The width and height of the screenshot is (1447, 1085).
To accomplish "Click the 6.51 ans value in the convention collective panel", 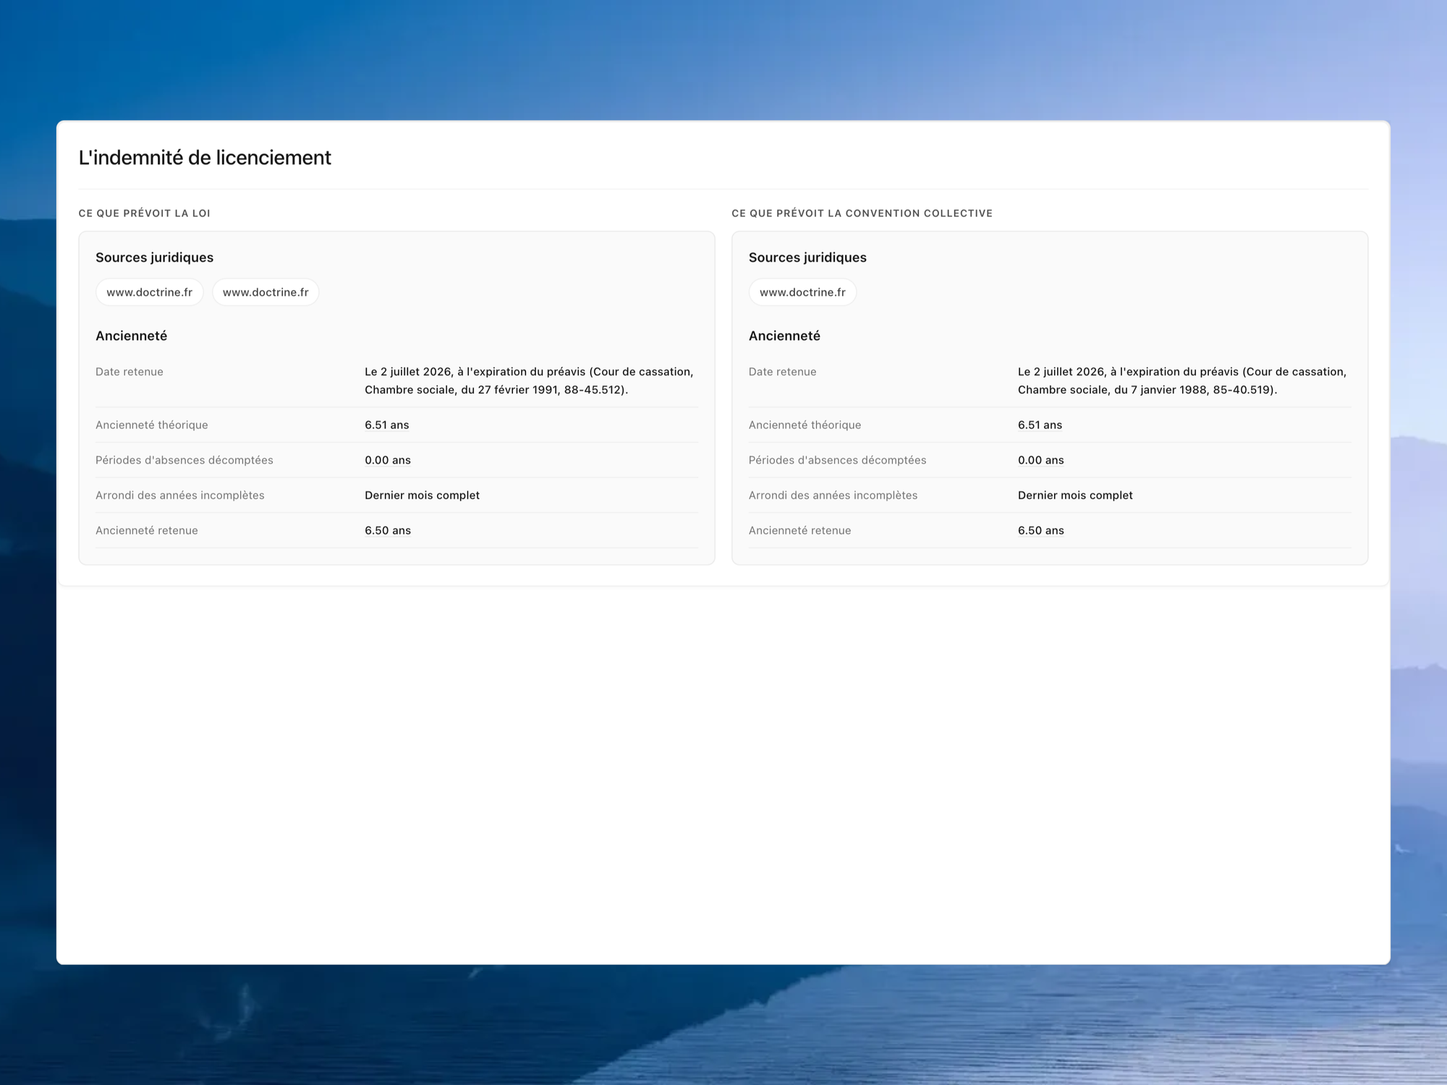I will (x=1040, y=425).
